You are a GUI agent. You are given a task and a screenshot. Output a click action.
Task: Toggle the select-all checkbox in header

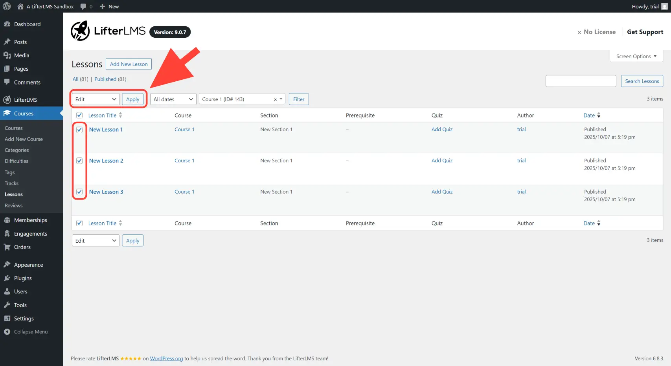coord(79,115)
